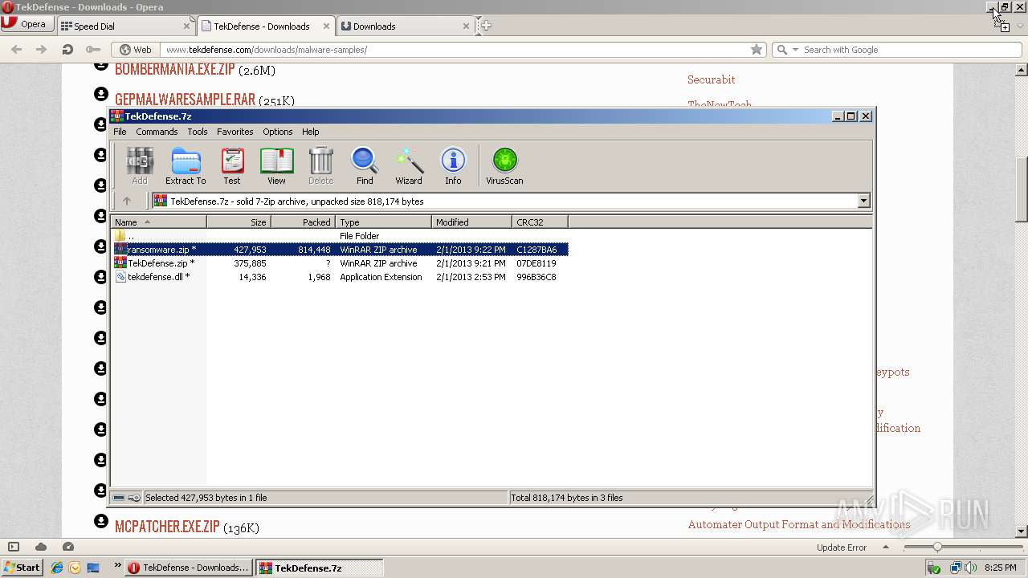Select the parent folder '..' row

340,236
